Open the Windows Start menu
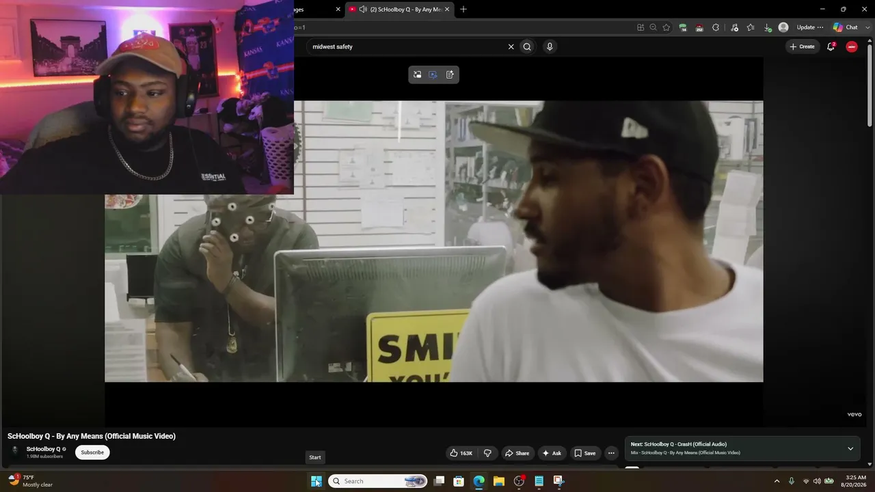This screenshot has height=492, width=875. pyautogui.click(x=316, y=481)
